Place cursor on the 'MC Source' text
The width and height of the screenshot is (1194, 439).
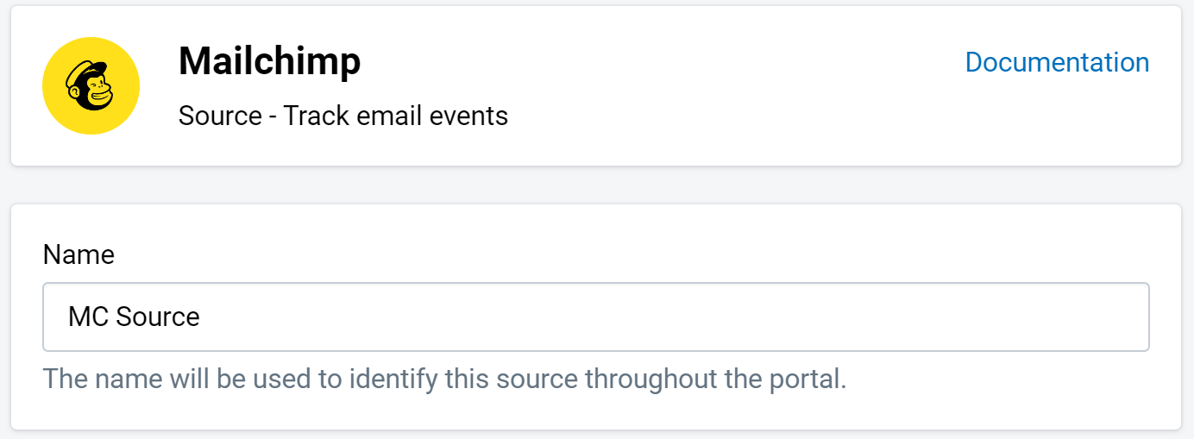[x=134, y=317]
